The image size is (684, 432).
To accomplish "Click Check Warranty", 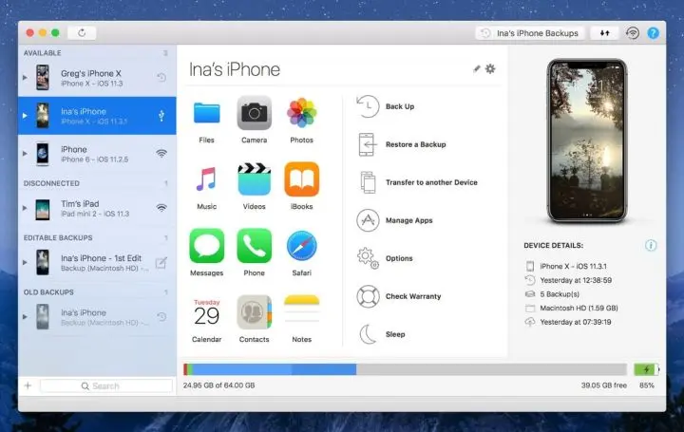I will tap(399, 296).
